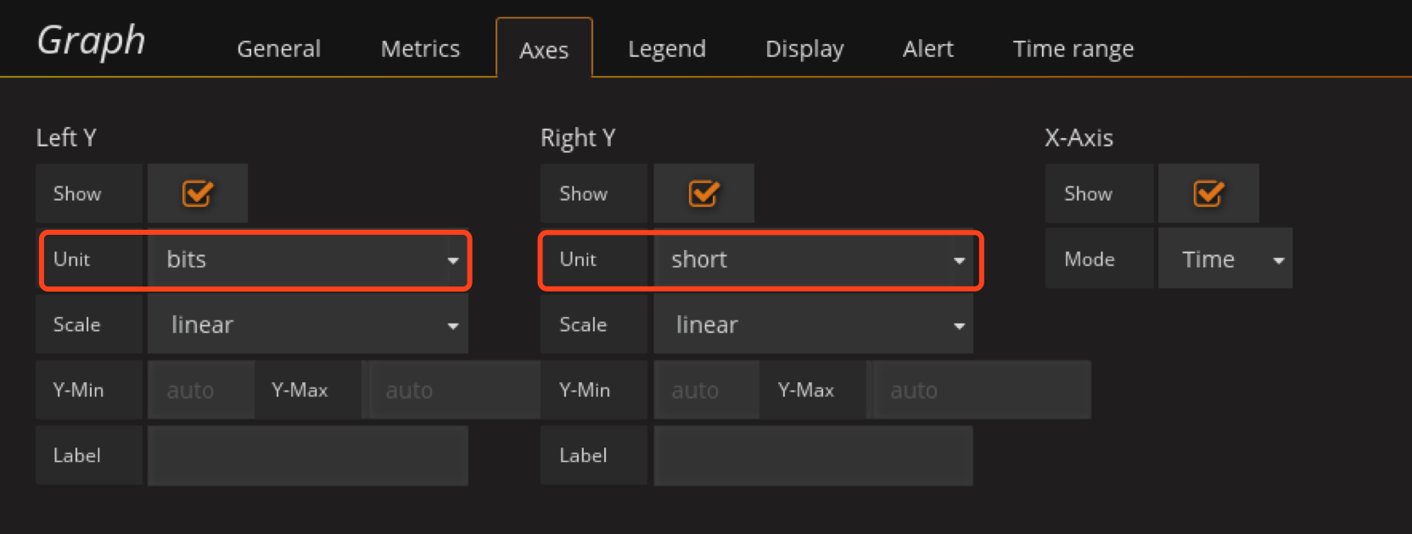This screenshot has height=534, width=1412.
Task: Open the Display tab
Action: (x=804, y=49)
